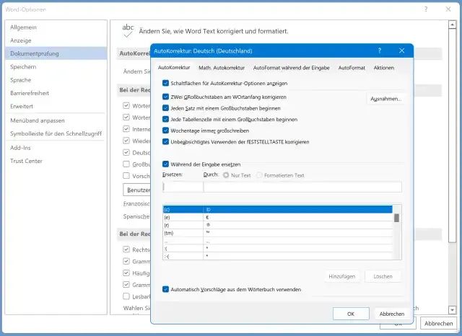
Task: Select the Nur Text radio button
Action: pos(226,175)
